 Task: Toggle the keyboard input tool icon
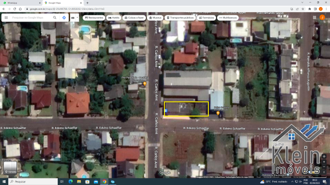coord(73,17)
